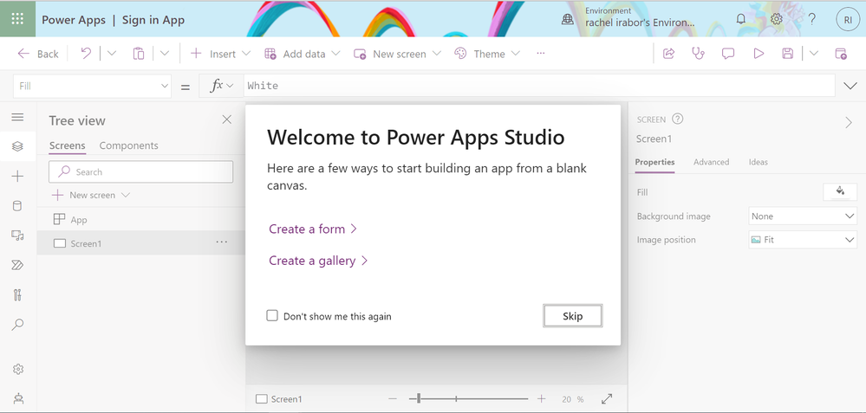Open Settings gear in left sidebar
Screen dimensions: 866x413
point(17,369)
